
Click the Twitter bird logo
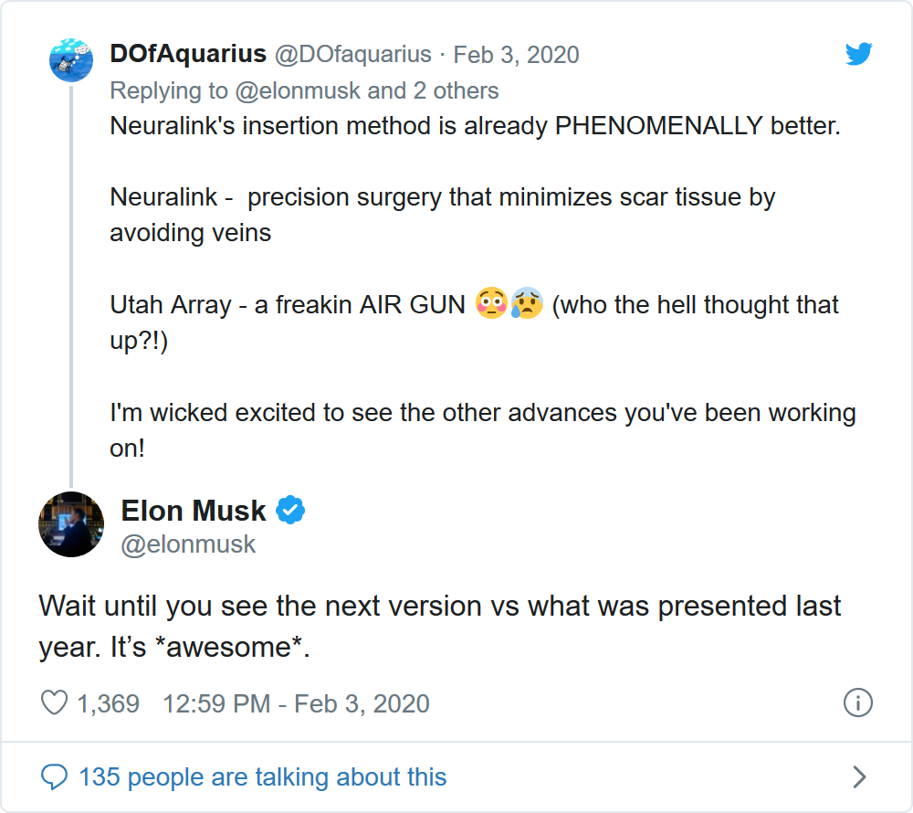pyautogui.click(x=858, y=55)
